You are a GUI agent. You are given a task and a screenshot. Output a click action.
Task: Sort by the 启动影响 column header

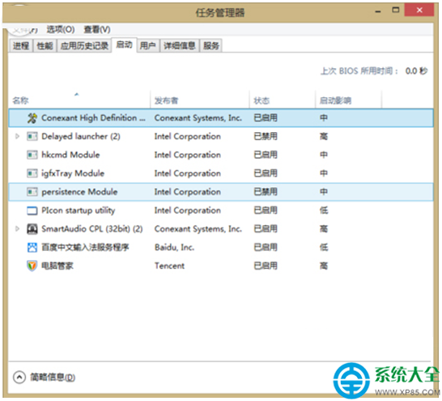[348, 100]
